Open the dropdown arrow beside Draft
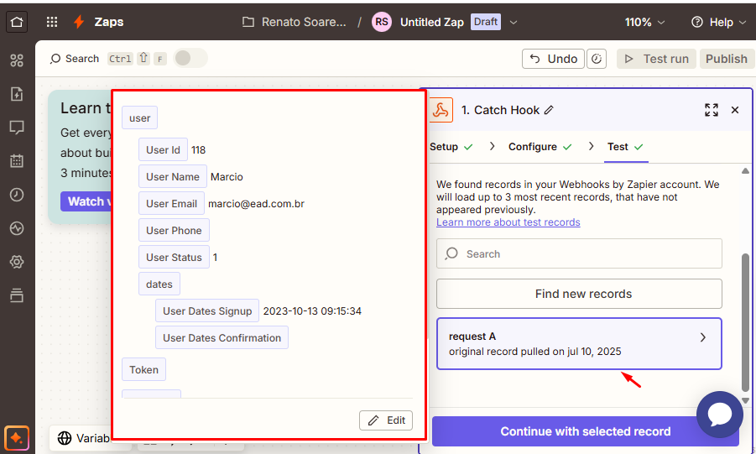The image size is (756, 454). point(514,22)
